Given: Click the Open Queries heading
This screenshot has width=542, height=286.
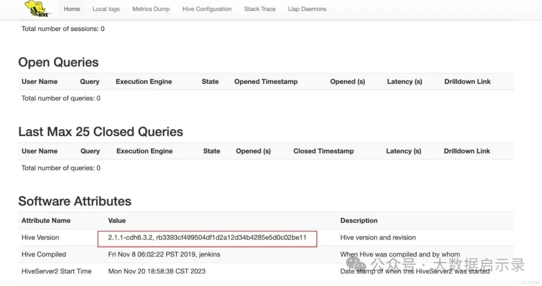Looking at the screenshot, I should click(58, 63).
